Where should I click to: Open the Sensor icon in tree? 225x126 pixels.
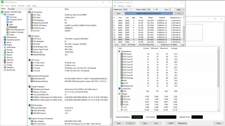point(7,35)
